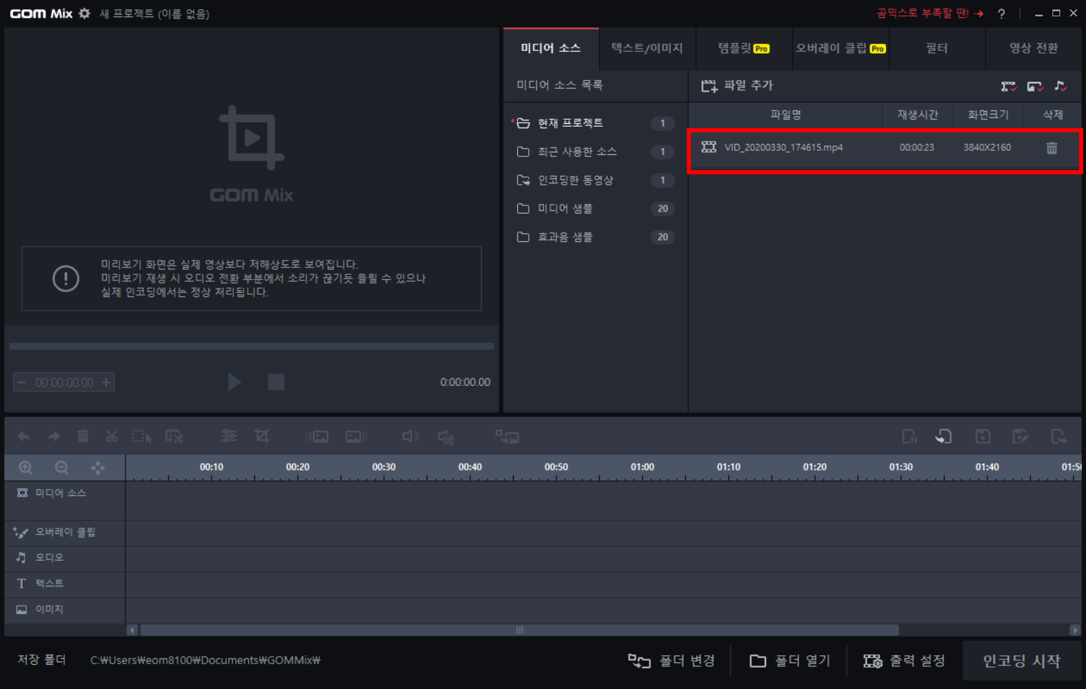Click 파일 추가 to add files
Viewport: 1086px width, 689px height.
(x=737, y=85)
